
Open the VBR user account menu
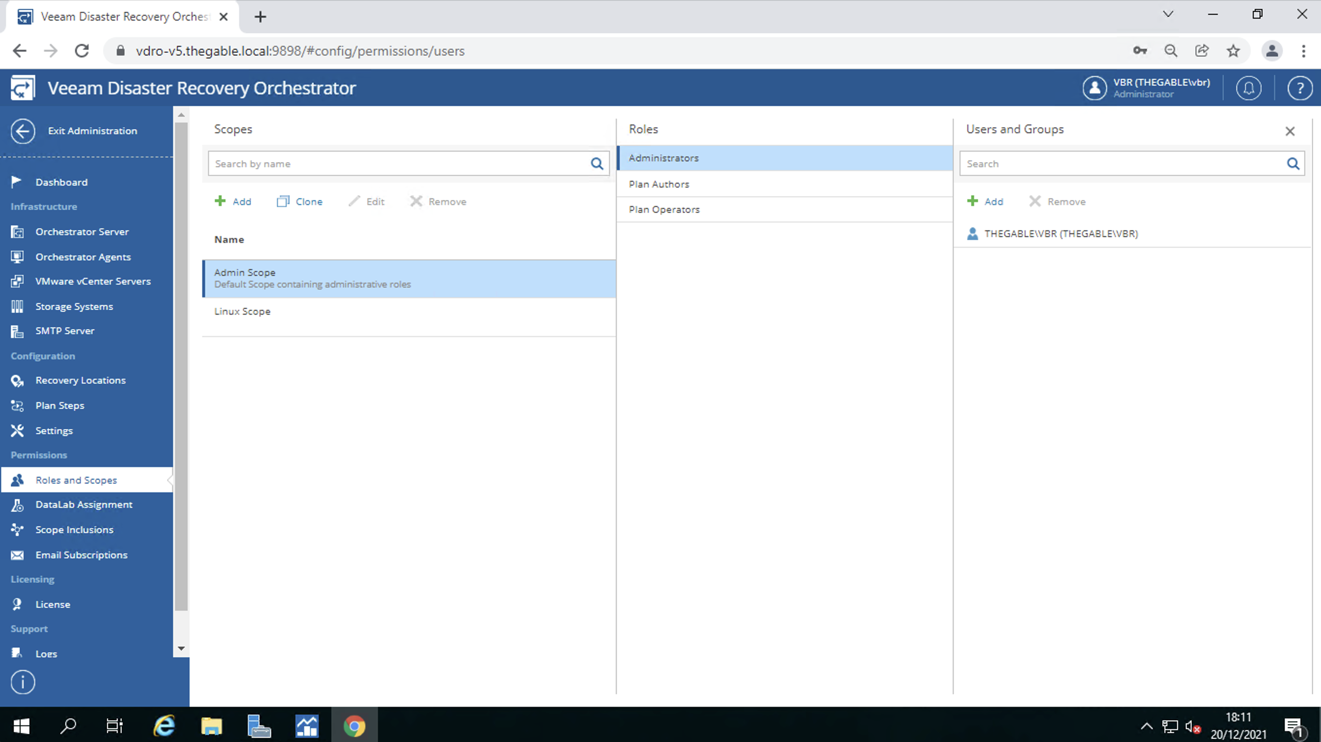click(x=1147, y=88)
